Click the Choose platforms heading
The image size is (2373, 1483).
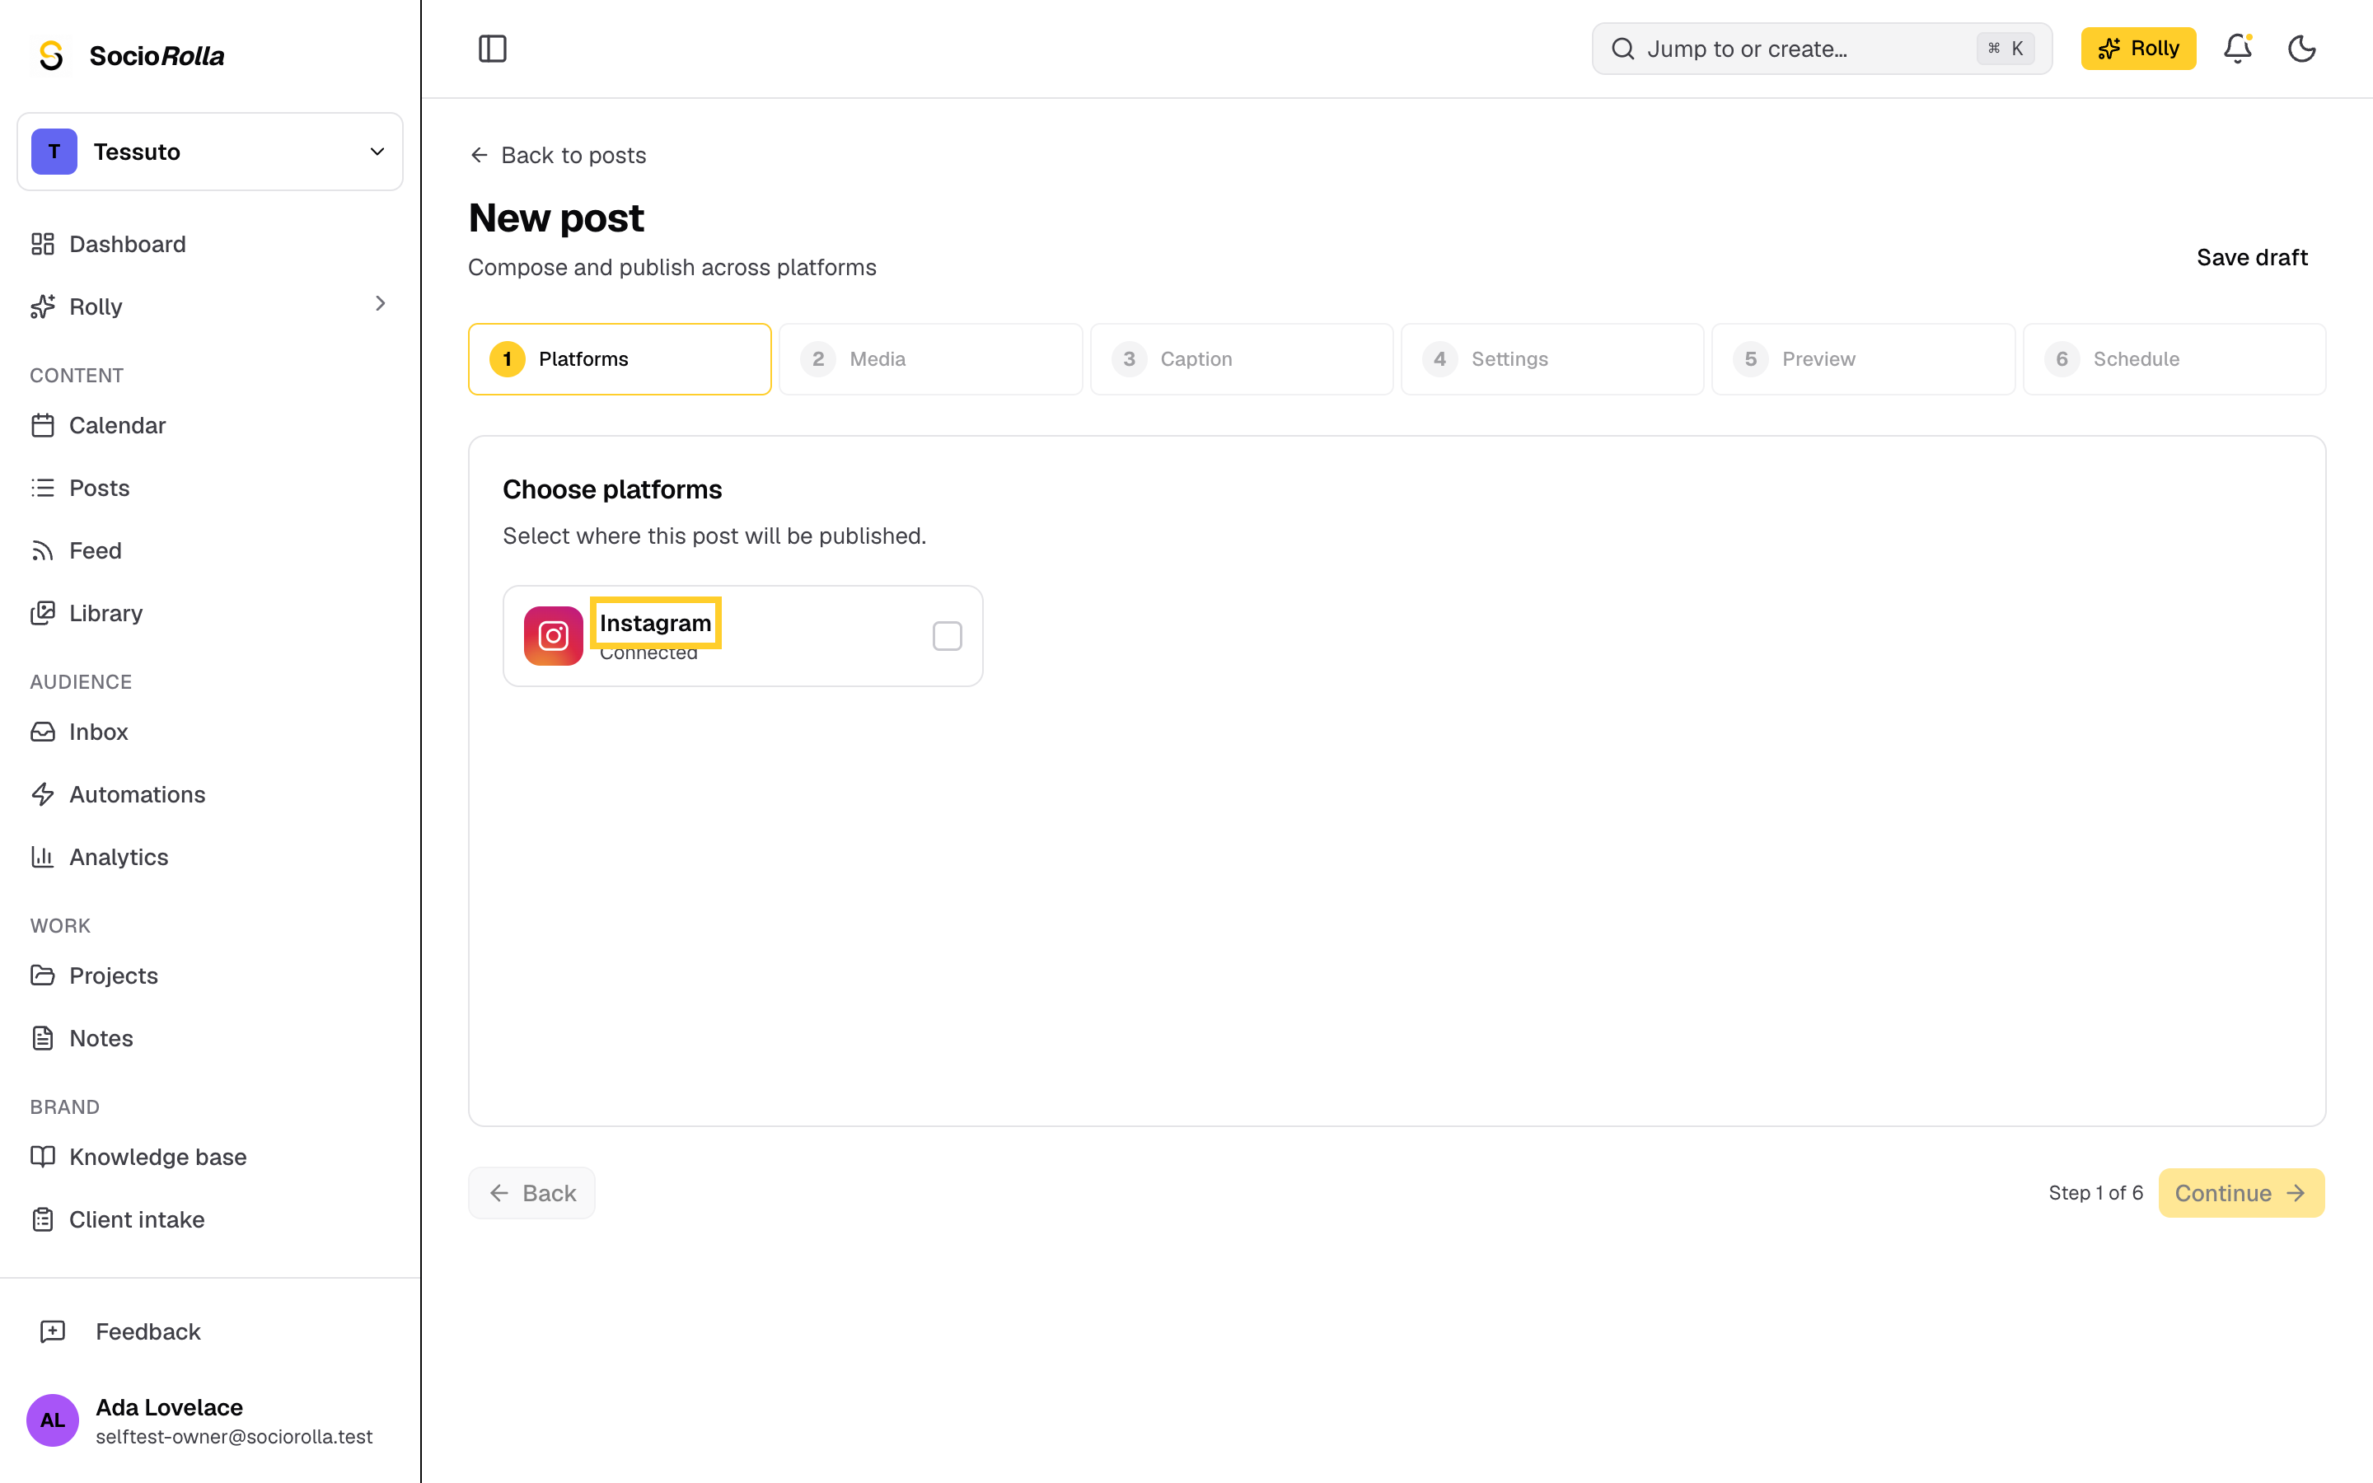612,489
